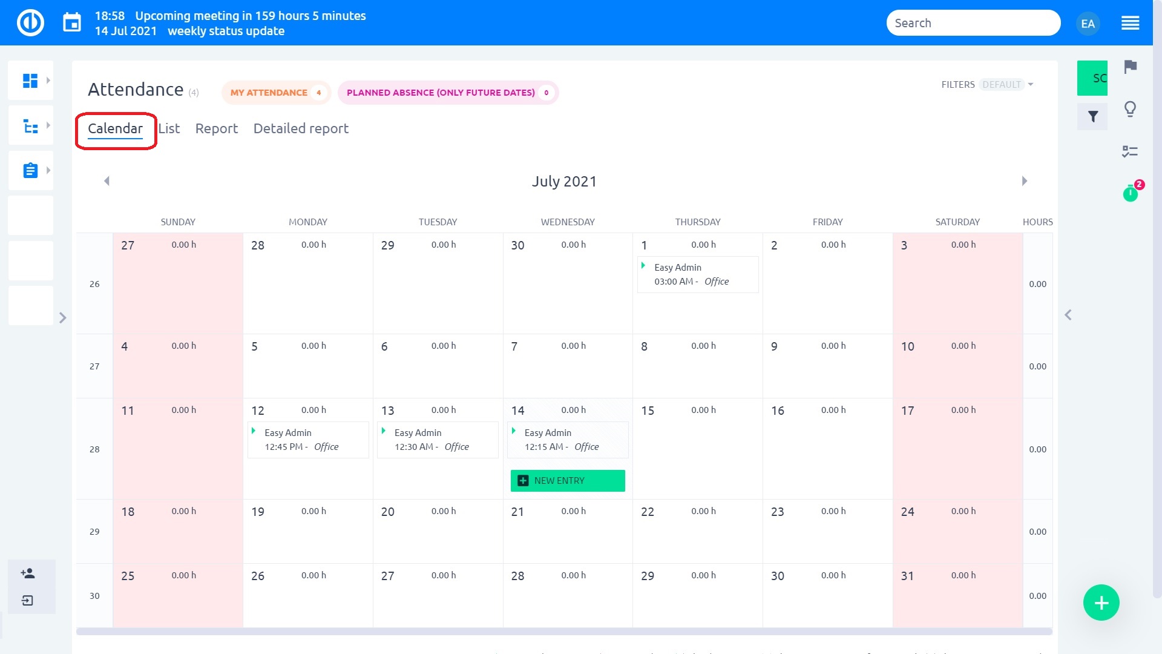1162x654 pixels.
Task: Open the hamburger main menu
Action: tap(1130, 24)
